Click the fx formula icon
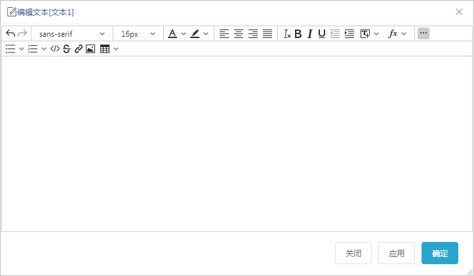The width and height of the screenshot is (474, 276). click(393, 33)
